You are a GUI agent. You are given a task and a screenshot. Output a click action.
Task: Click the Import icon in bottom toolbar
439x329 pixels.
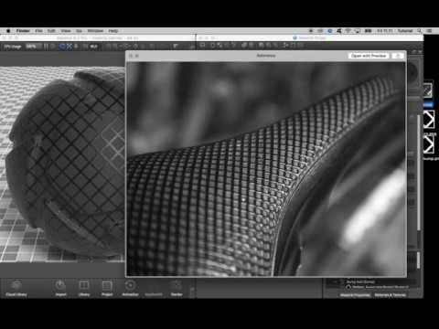click(60, 288)
